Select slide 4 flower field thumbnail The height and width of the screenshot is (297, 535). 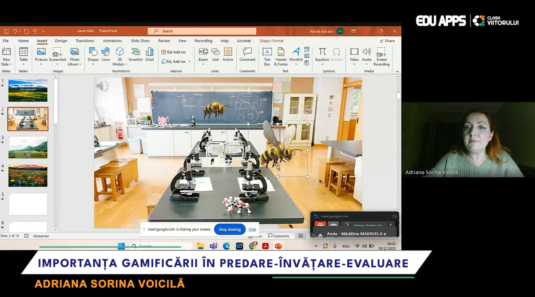coord(28,176)
